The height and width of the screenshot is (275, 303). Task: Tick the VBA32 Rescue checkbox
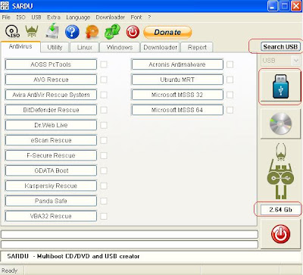point(104,216)
